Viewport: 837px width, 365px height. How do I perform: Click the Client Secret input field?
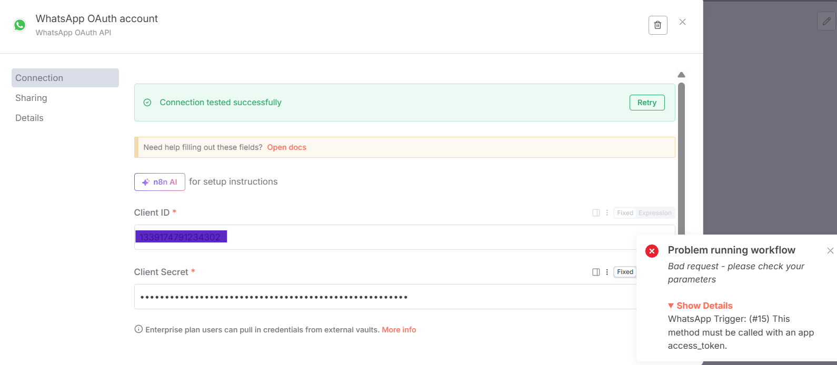385,297
